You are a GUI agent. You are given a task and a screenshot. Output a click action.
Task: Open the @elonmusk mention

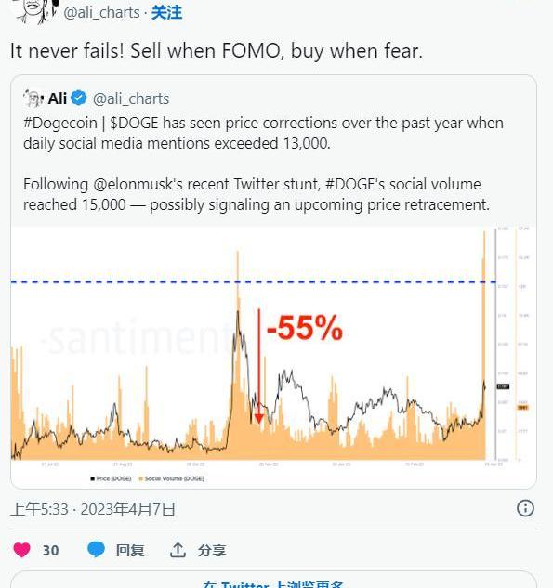click(x=132, y=185)
